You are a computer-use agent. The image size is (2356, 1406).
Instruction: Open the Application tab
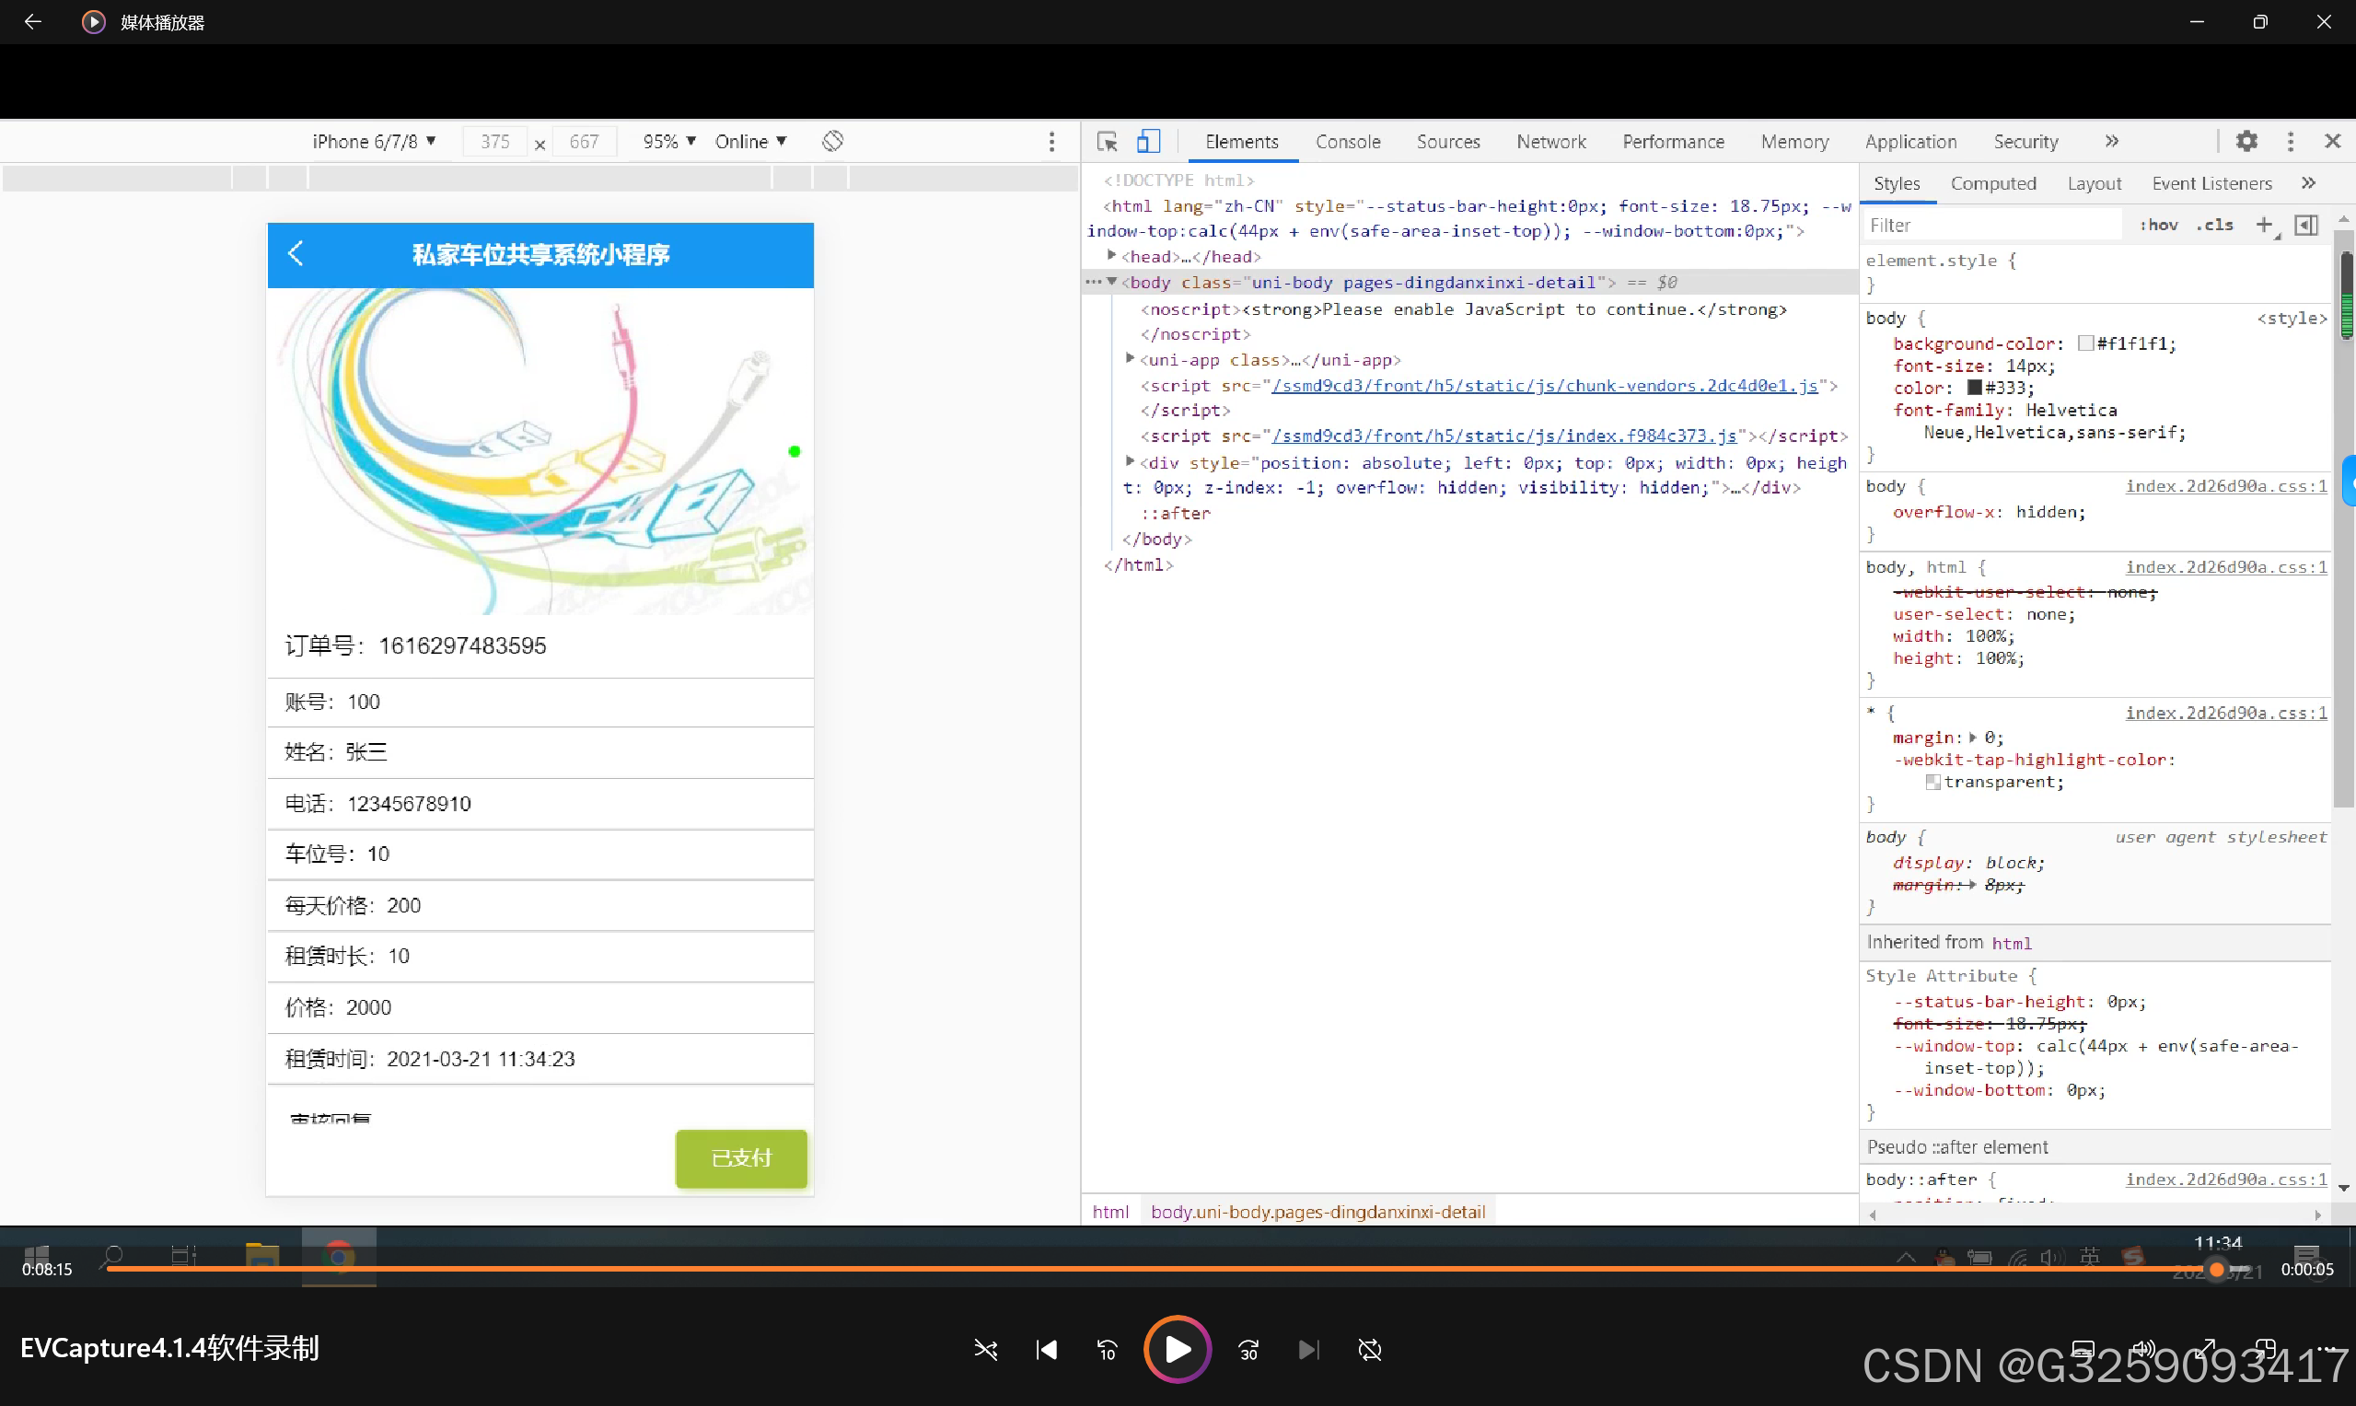(x=1910, y=142)
